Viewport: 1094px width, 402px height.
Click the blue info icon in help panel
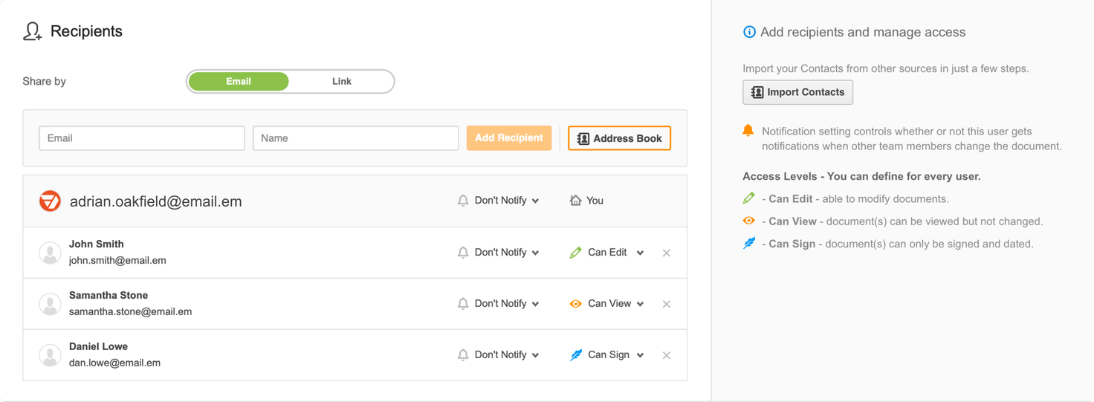749,32
